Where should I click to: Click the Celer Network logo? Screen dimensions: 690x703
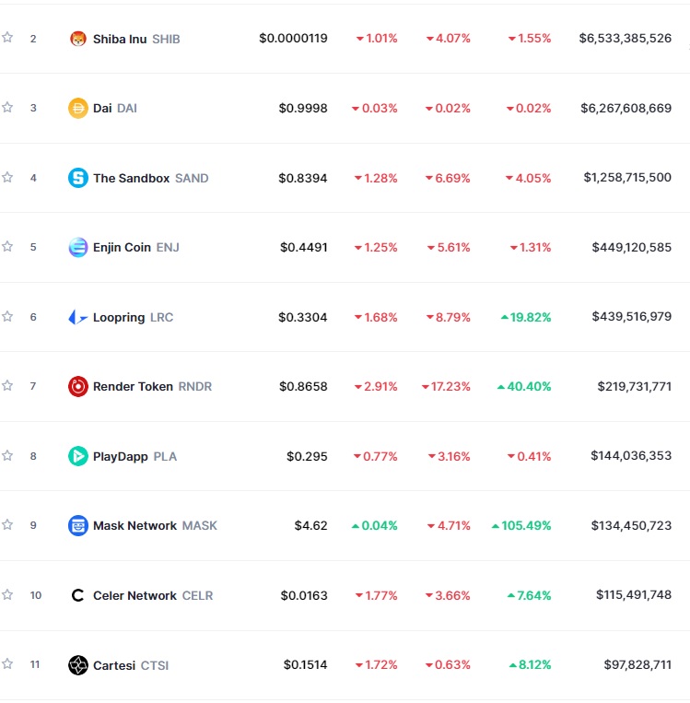point(78,595)
